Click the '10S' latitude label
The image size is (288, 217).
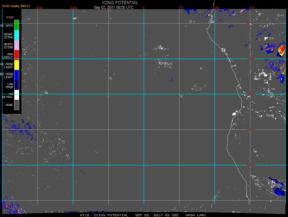(252, 94)
